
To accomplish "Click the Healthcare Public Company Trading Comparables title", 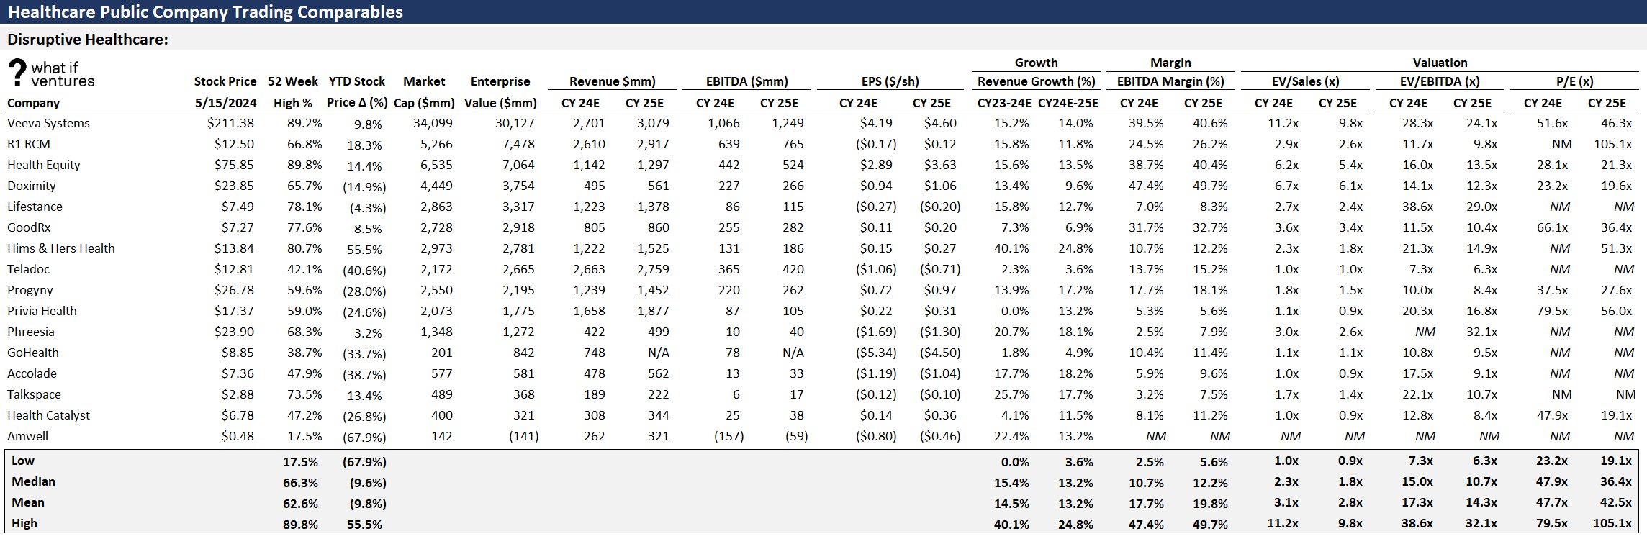I will tap(205, 12).
